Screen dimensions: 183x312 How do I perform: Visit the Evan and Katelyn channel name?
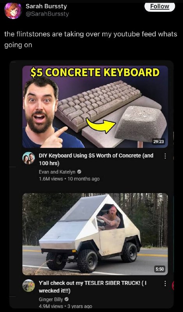click(x=57, y=172)
